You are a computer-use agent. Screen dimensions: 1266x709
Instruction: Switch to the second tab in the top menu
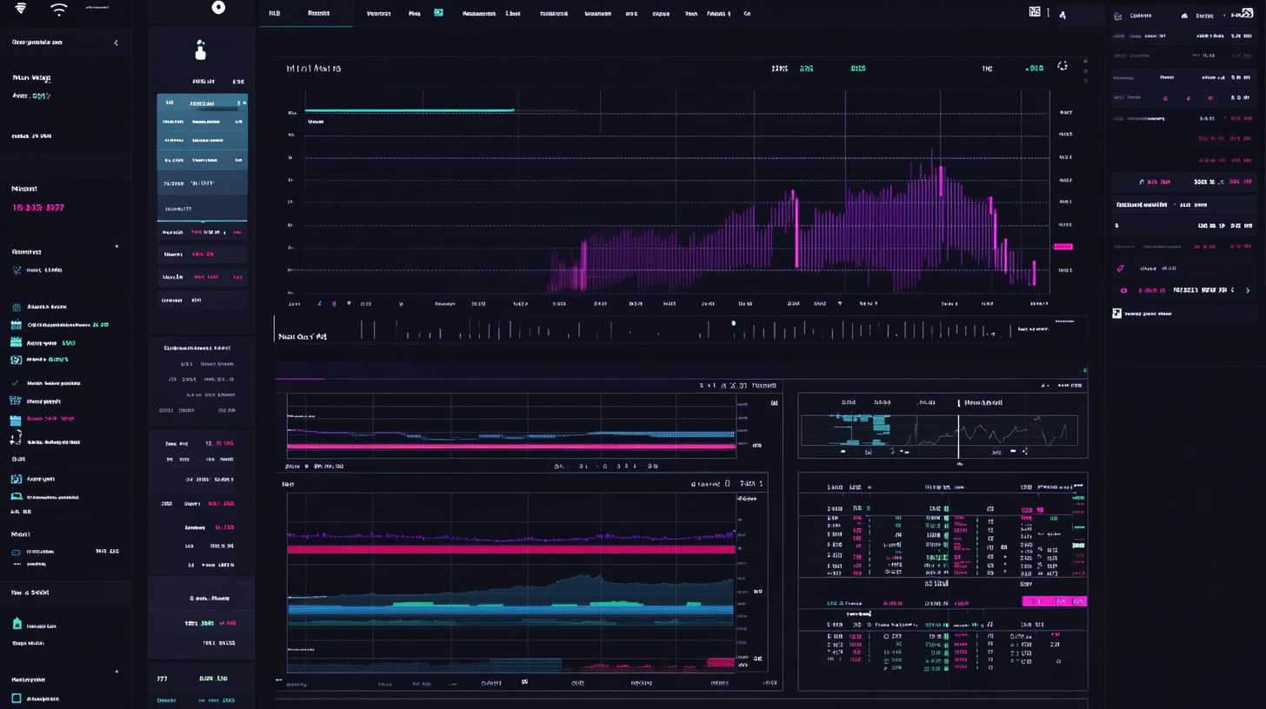[x=318, y=13]
